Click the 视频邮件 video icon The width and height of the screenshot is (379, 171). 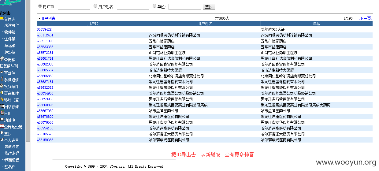pyautogui.click(x=2, y=86)
